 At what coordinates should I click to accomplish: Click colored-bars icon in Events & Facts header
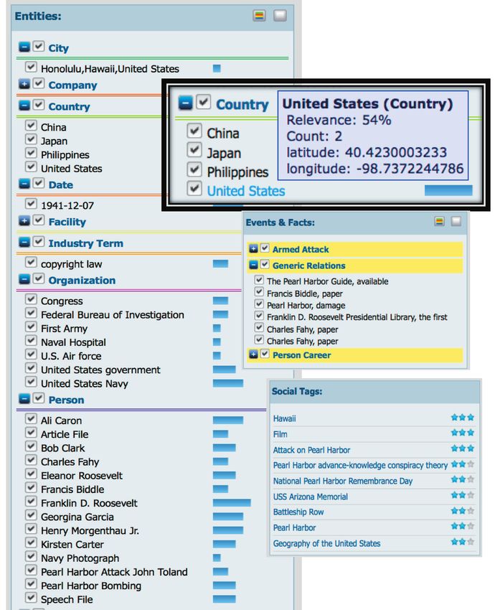click(439, 221)
